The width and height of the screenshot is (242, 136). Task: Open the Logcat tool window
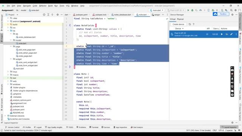pos(38,127)
